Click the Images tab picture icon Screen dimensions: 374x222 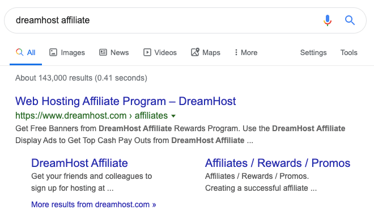coord(53,52)
